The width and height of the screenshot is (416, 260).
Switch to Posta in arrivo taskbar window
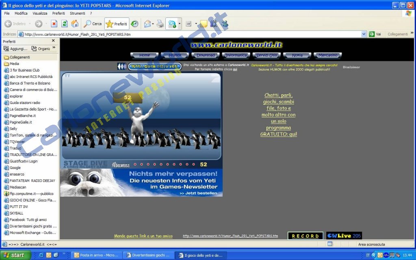[x=97, y=255]
